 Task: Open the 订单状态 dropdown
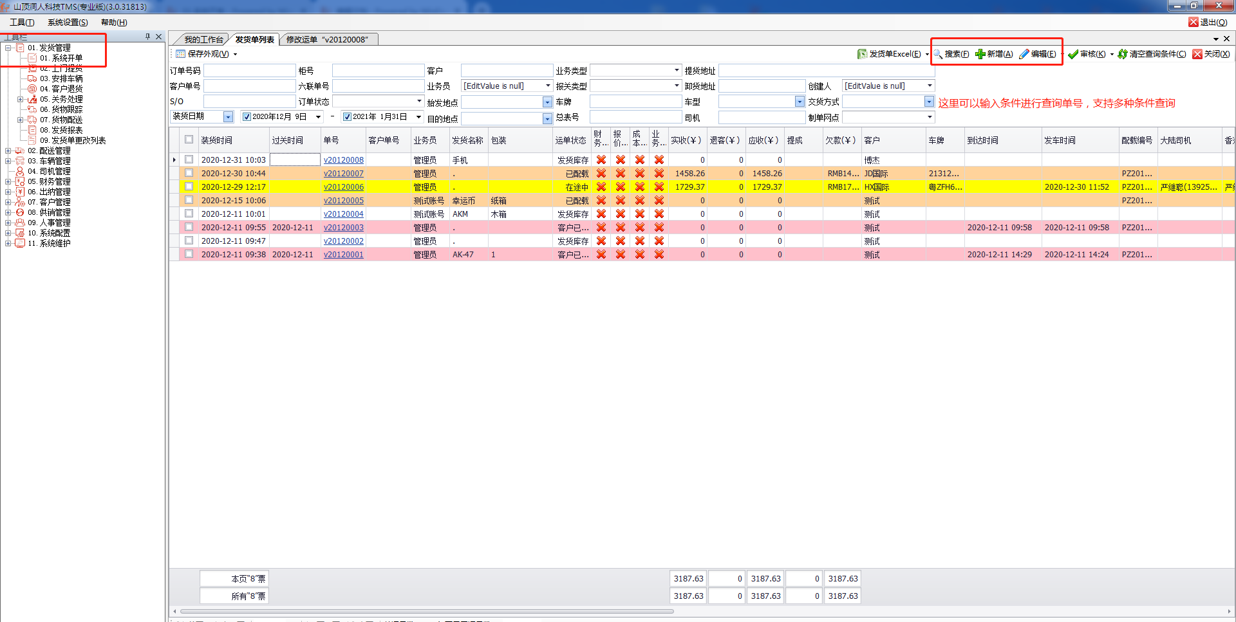coord(419,101)
